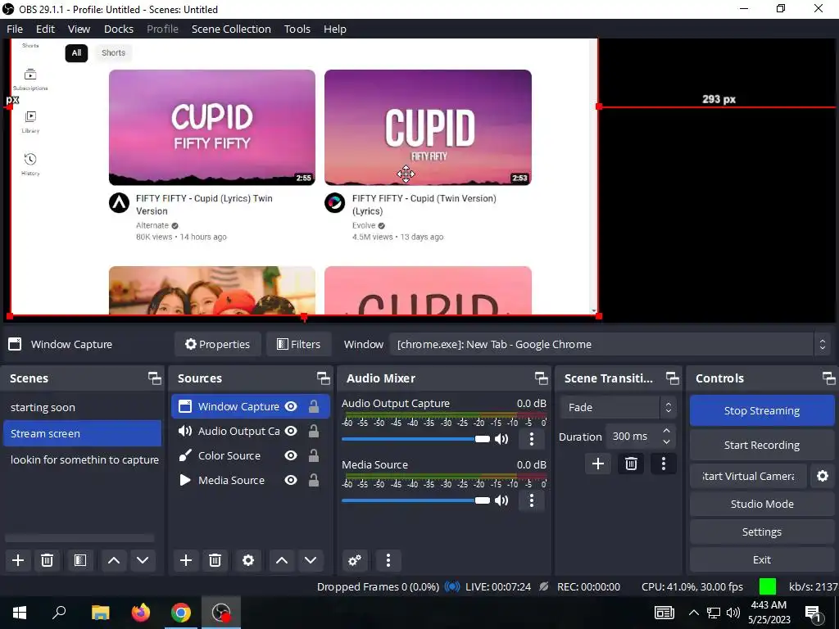Click Stop Streaming button
Image resolution: width=839 pixels, height=629 pixels.
pos(761,411)
